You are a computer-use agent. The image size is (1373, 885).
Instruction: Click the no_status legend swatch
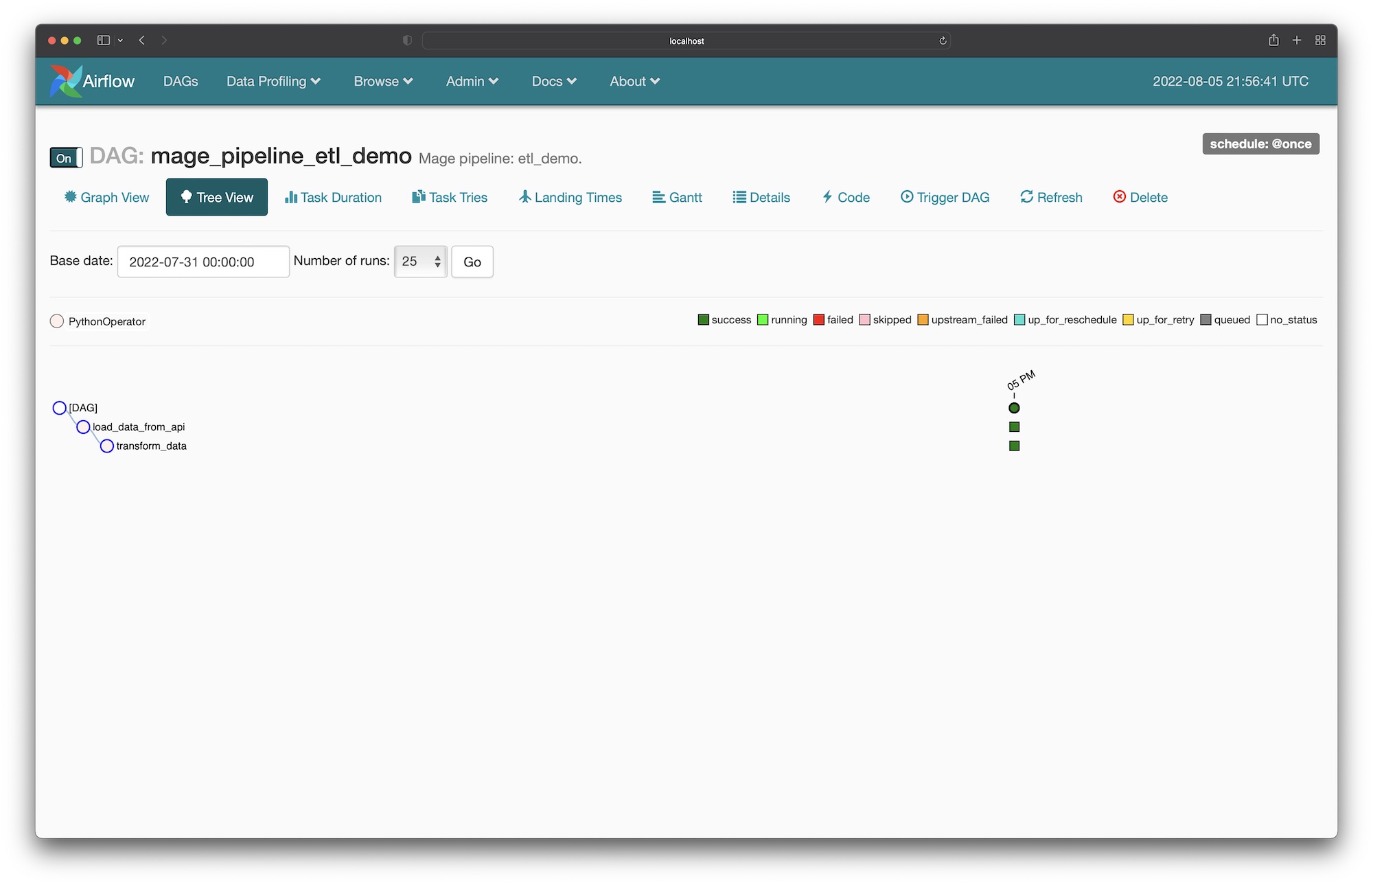[x=1262, y=320]
